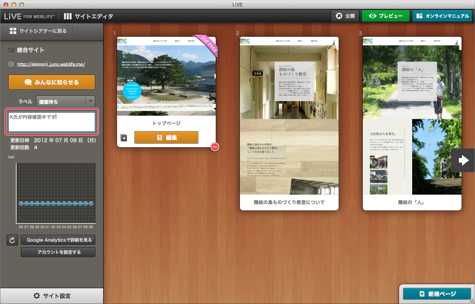
Task: Click the ラベル label text
Action: 25,101
